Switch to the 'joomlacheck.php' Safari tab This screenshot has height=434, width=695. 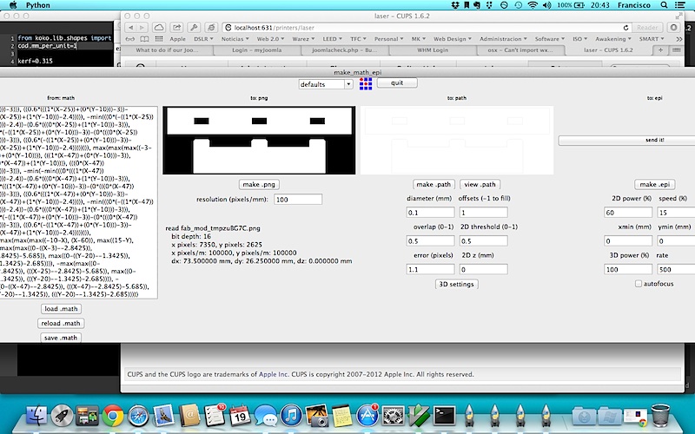coord(344,50)
